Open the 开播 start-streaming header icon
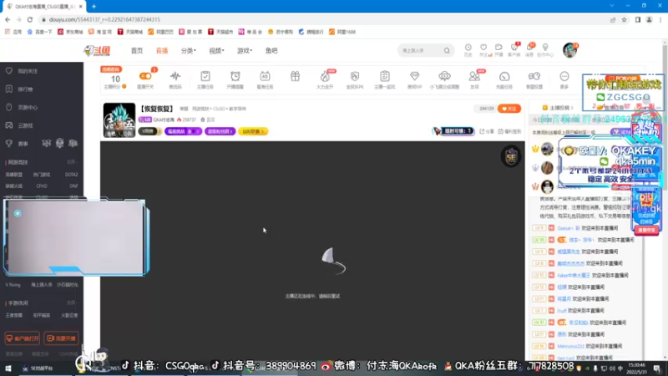 [498, 49]
